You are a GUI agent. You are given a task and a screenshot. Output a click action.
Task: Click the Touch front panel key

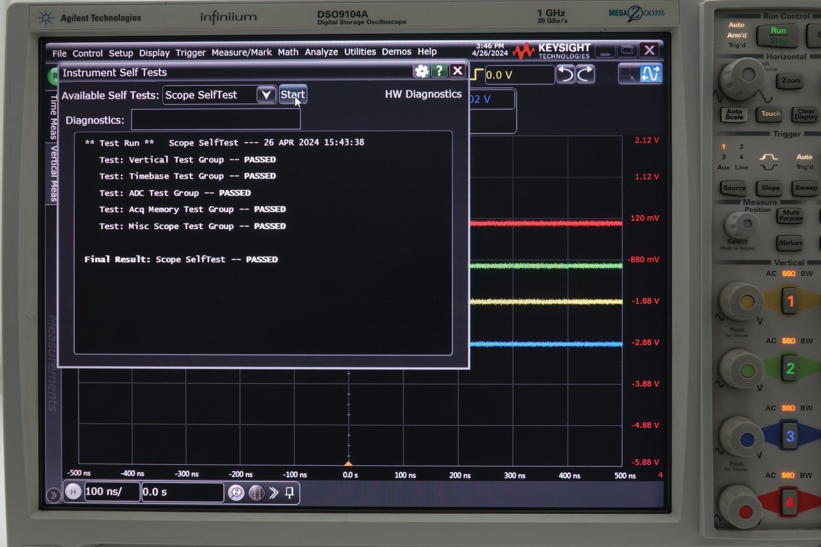(x=770, y=114)
